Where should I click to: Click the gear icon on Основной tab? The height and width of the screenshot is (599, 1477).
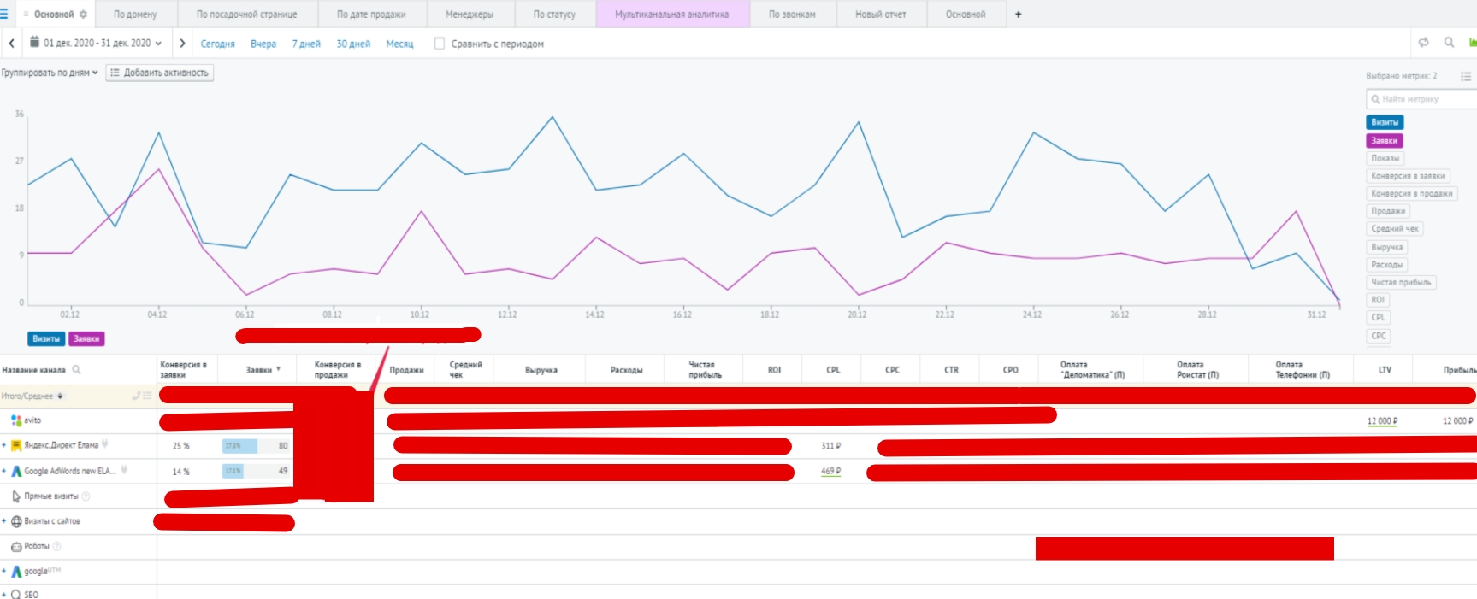click(83, 15)
